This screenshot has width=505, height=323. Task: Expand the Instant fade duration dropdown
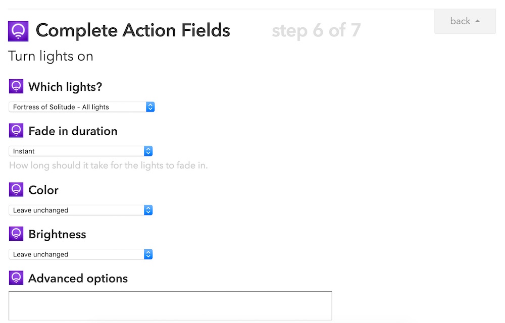(81, 151)
